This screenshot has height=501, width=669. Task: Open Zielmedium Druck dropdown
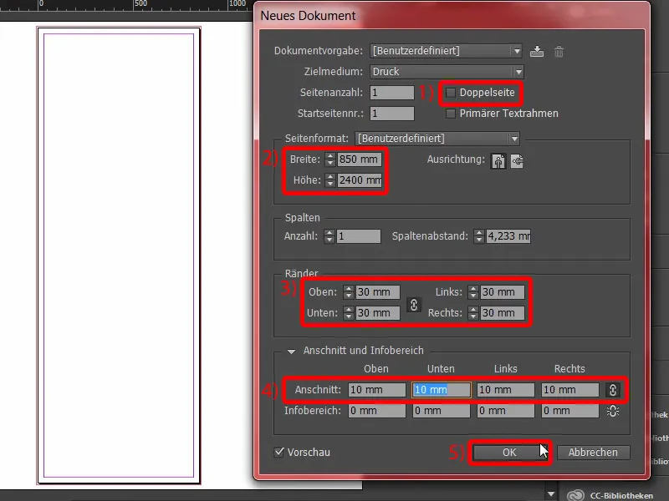coord(447,72)
